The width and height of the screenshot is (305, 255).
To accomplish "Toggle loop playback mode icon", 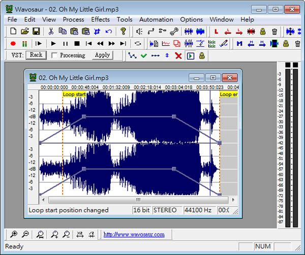I will click(x=138, y=44).
